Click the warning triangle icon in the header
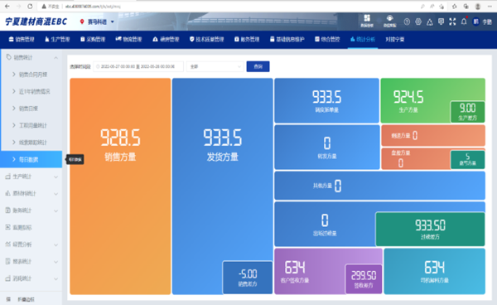 [x=429, y=22]
